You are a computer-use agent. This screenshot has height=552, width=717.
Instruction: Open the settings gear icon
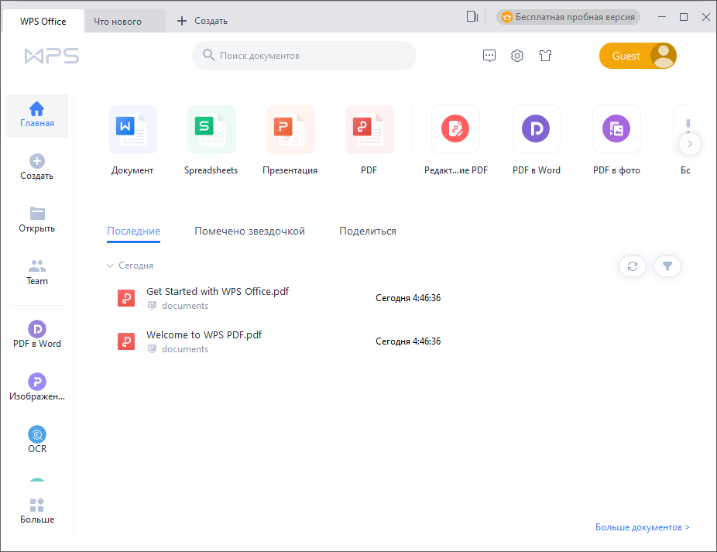(517, 56)
